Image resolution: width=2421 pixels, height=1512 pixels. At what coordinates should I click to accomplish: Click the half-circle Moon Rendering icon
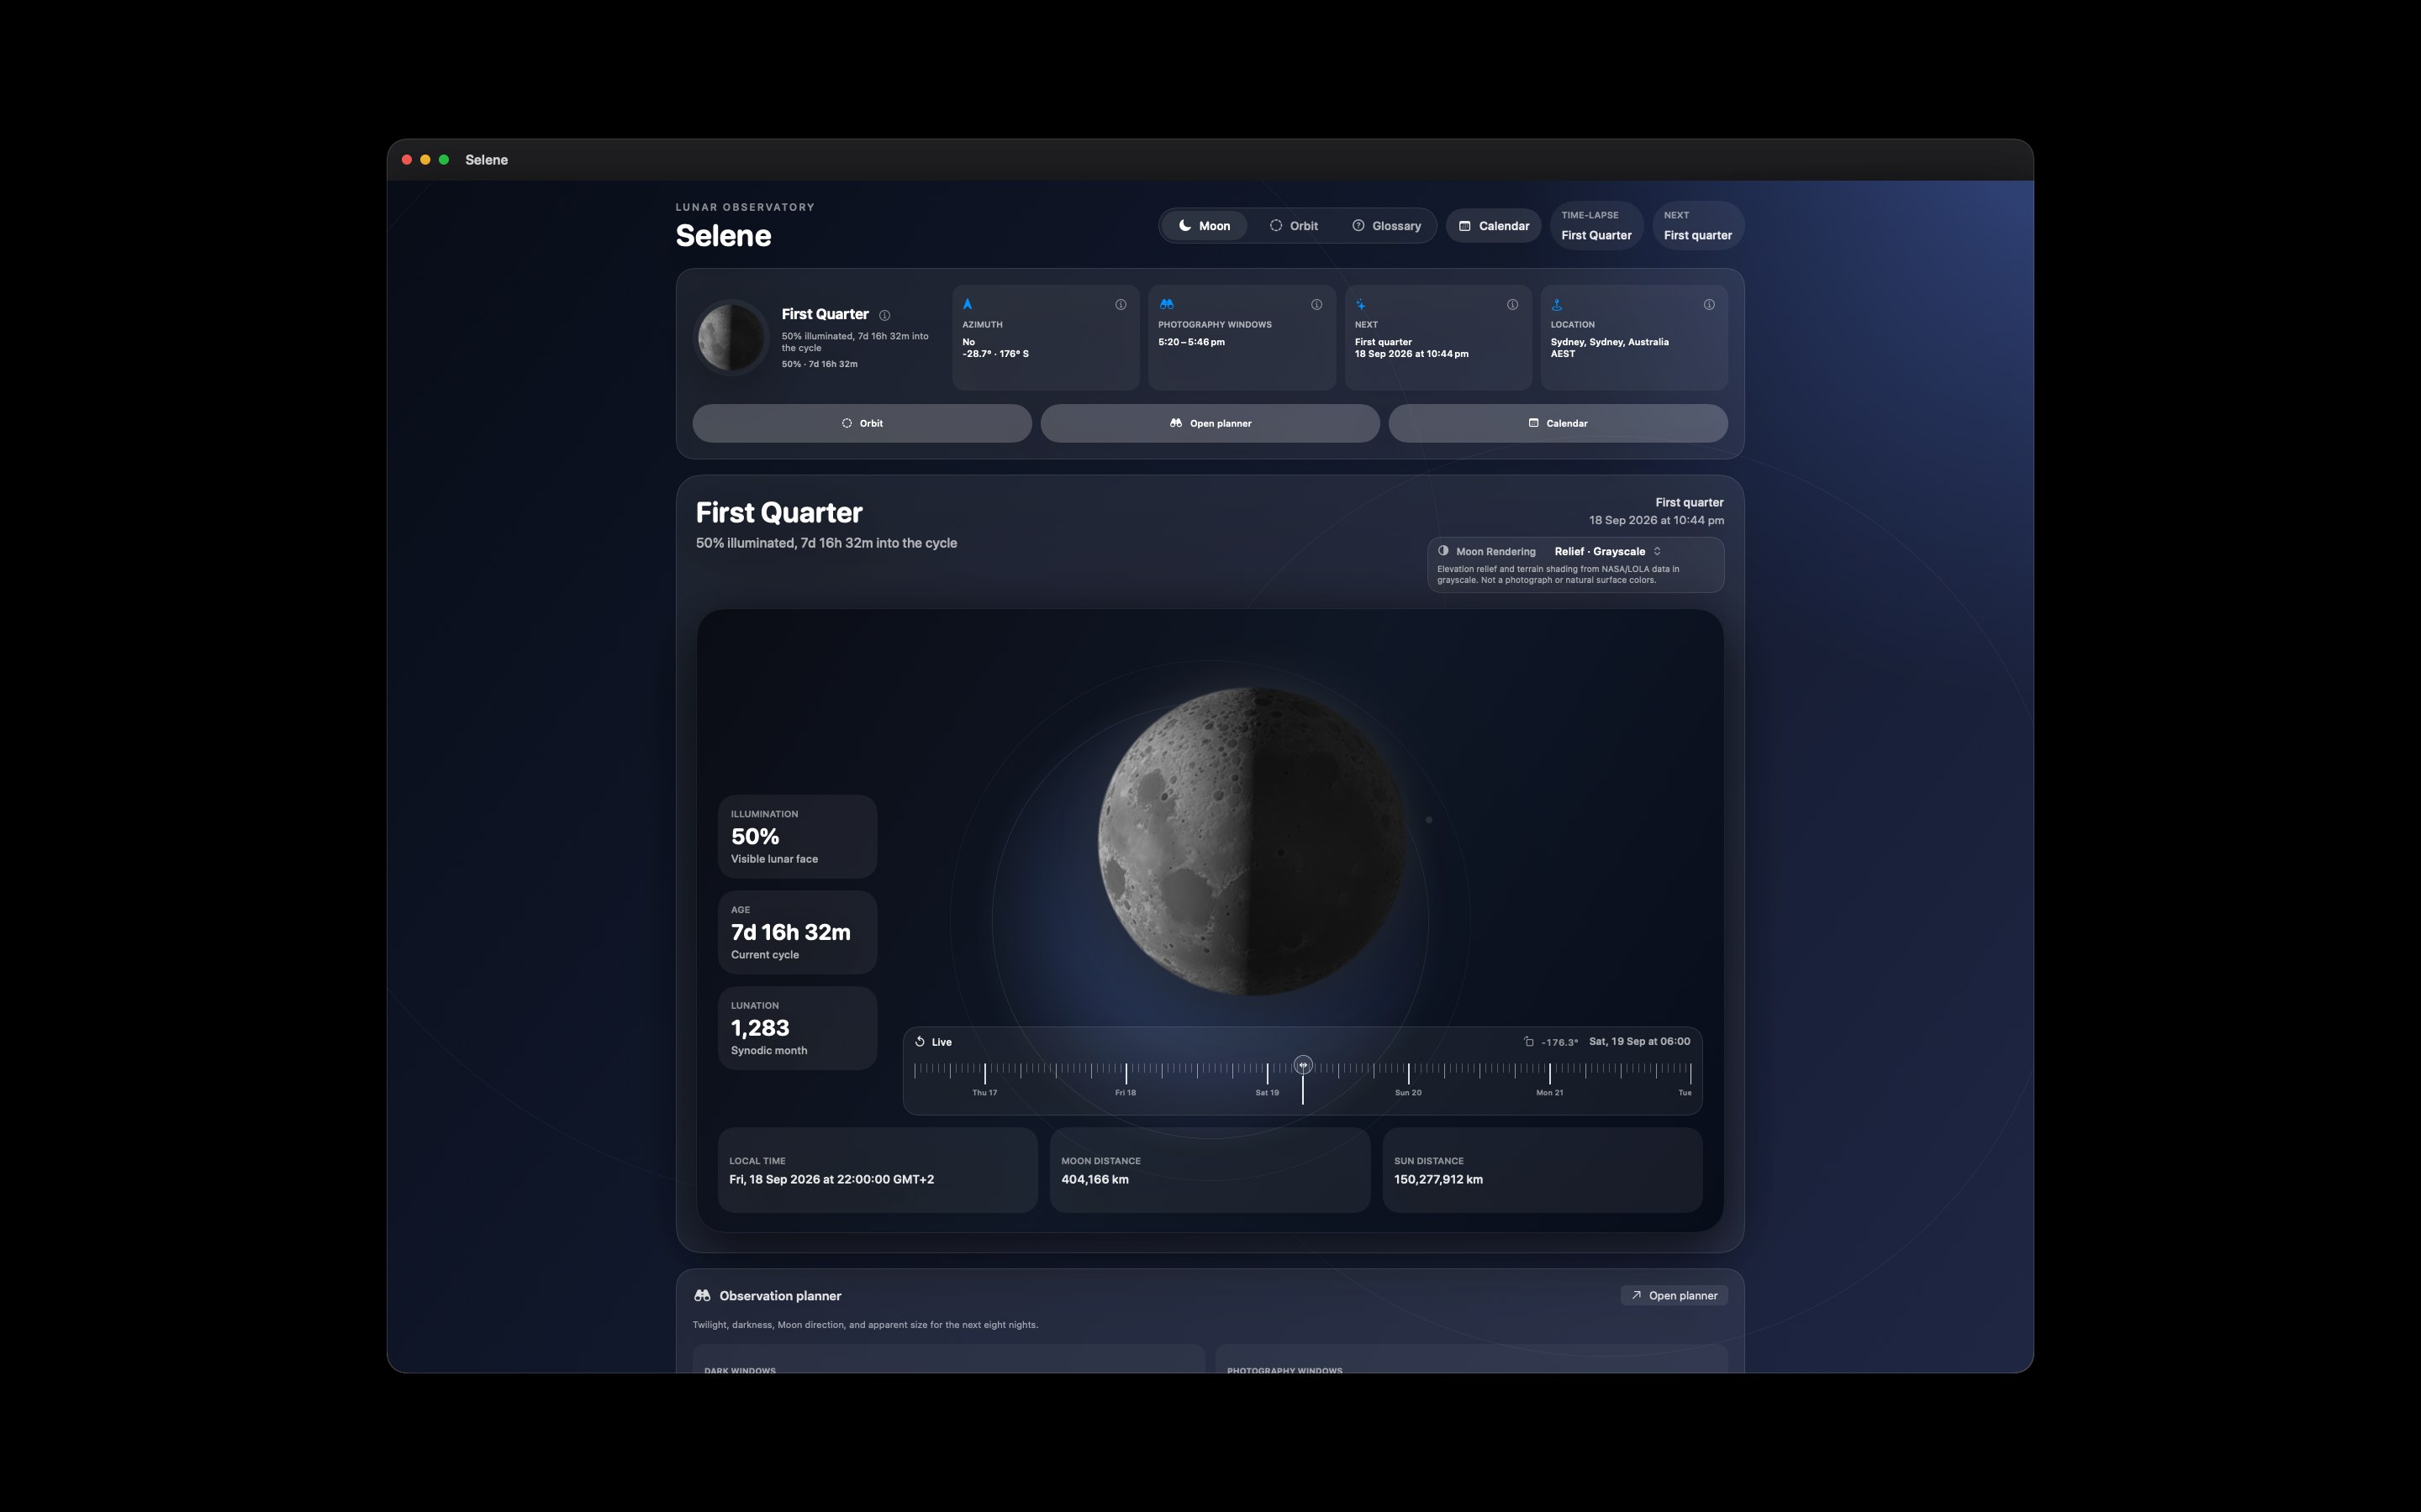1443,551
